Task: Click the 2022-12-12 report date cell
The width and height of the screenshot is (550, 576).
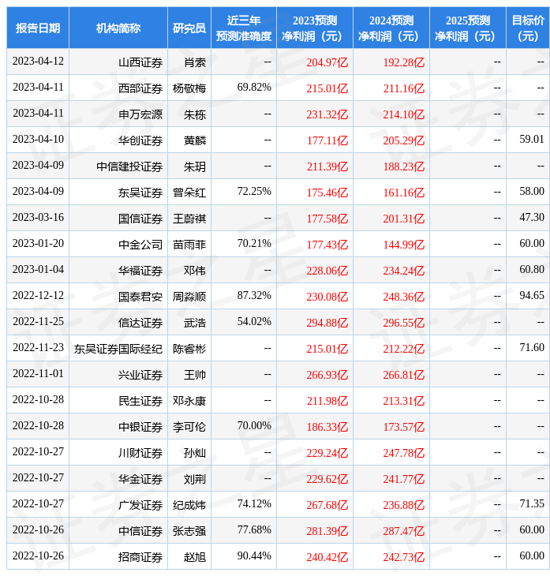Action: 38,296
